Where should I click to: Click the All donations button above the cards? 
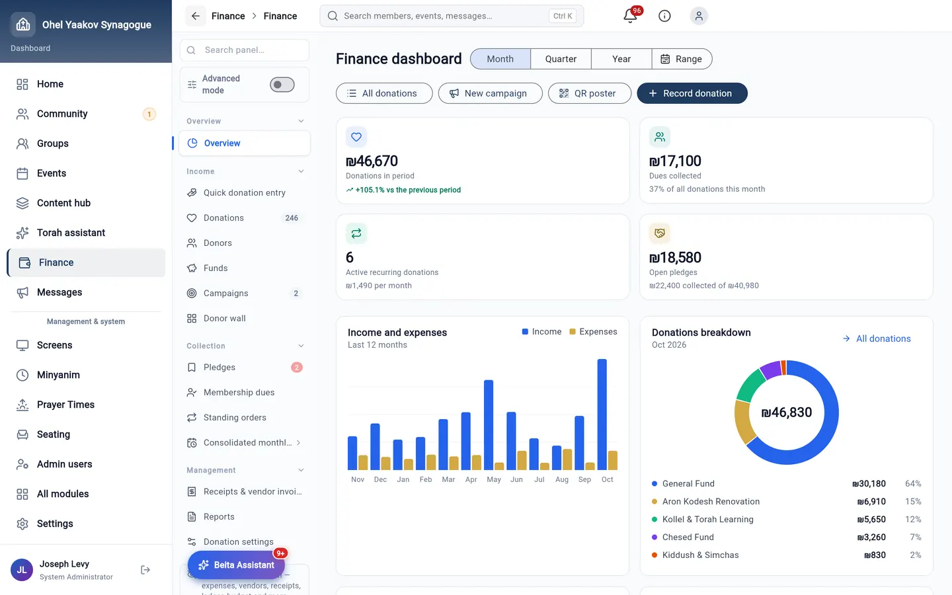coord(384,93)
